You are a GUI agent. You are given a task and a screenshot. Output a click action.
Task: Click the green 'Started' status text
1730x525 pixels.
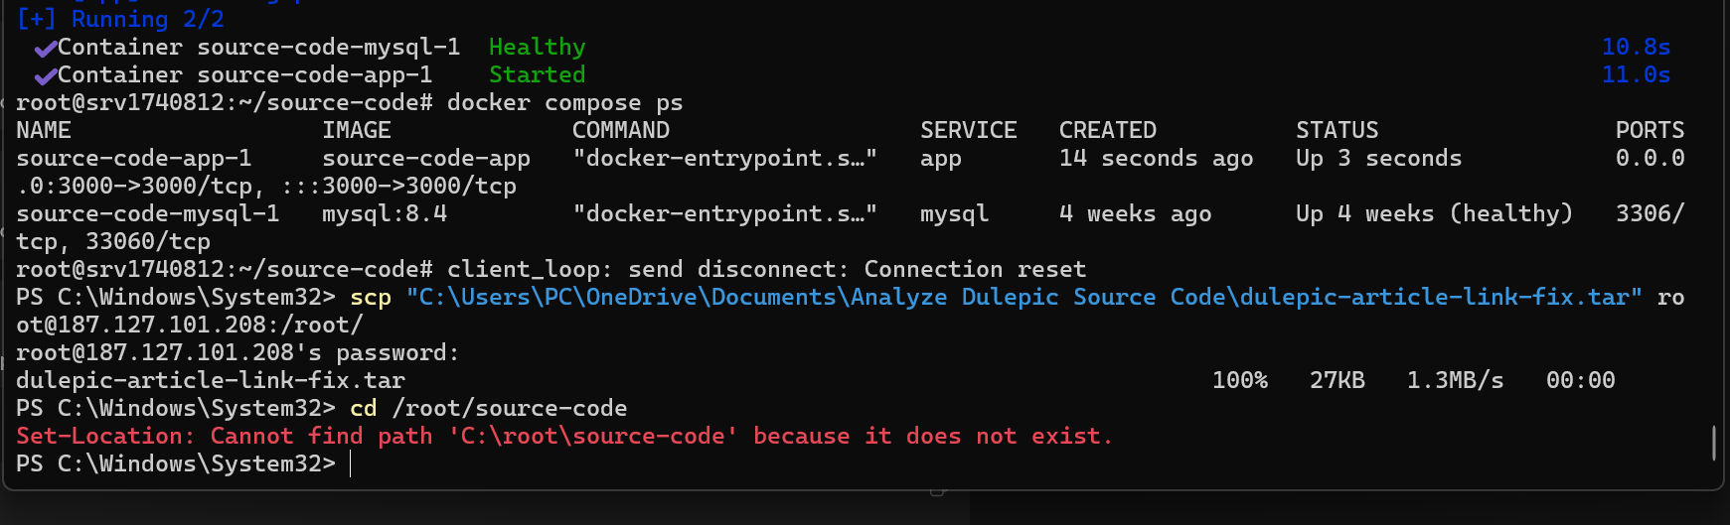click(537, 75)
